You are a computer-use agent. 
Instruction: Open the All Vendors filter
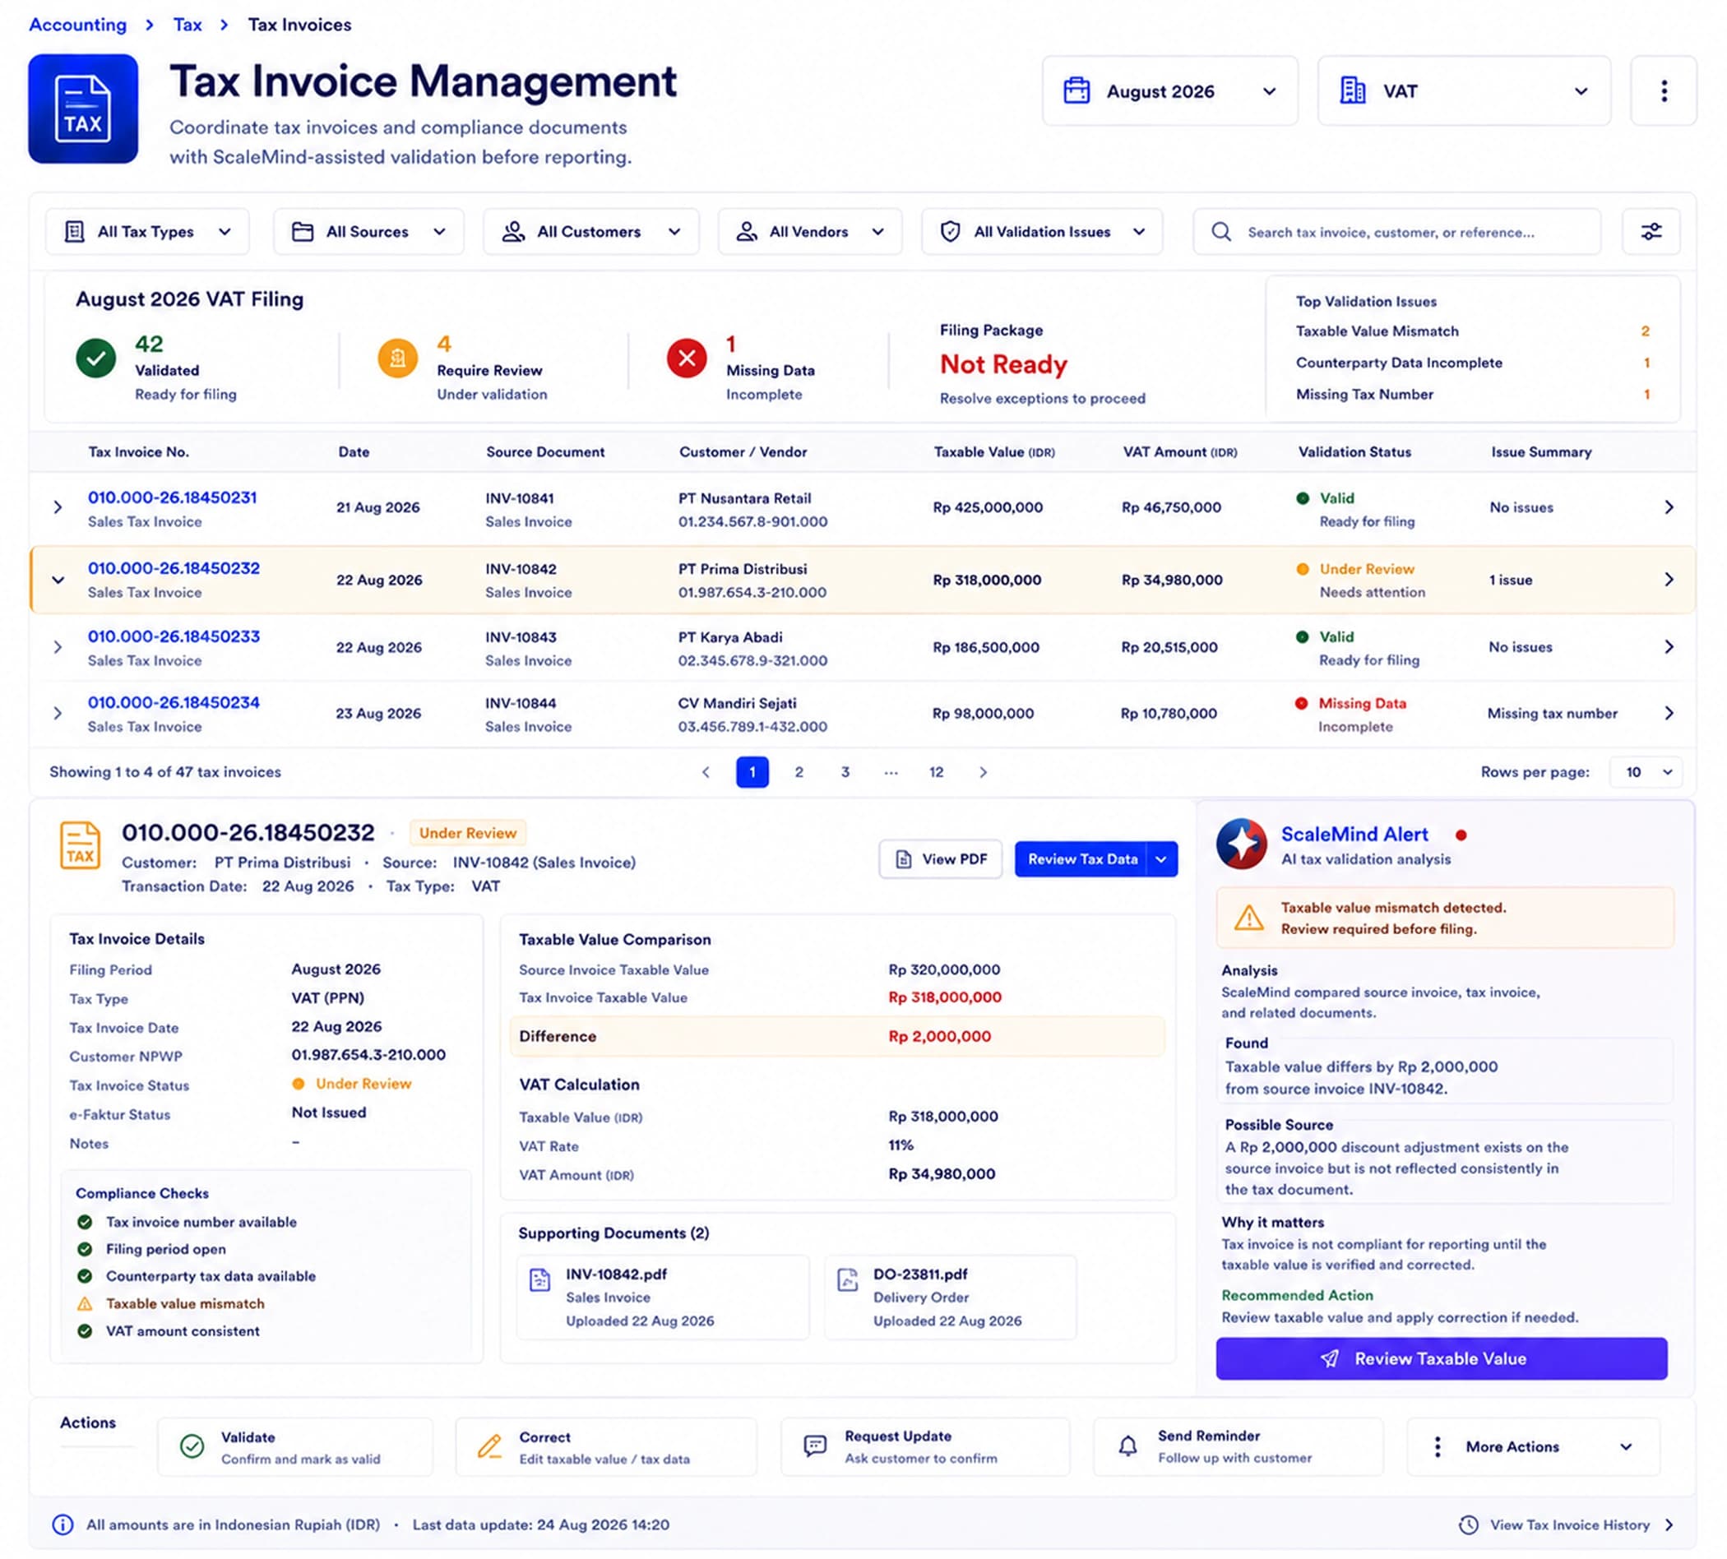point(809,231)
